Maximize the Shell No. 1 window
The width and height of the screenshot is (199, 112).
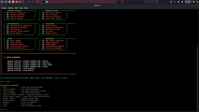click(x=195, y=5)
